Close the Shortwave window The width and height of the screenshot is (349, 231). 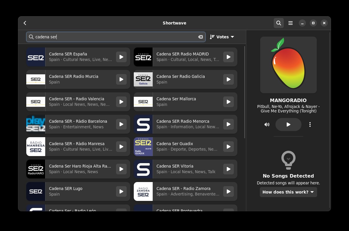(x=324, y=23)
